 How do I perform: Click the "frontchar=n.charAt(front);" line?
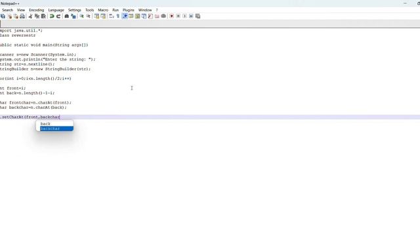(x=35, y=103)
